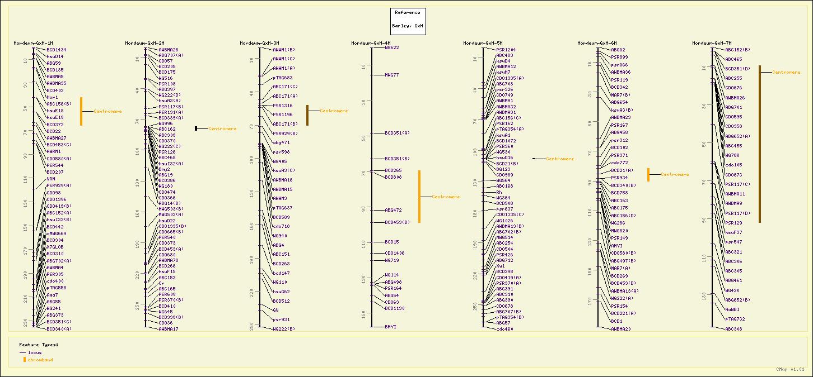
Task: Select the BCD1434 locus on 1H
Action: coord(56,50)
